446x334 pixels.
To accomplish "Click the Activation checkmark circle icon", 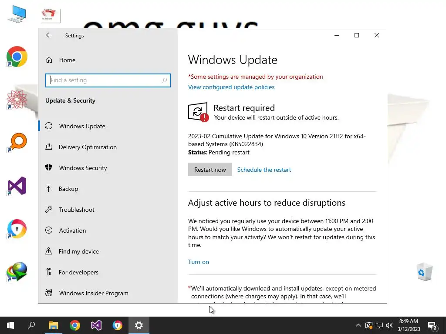I will tap(49, 230).
